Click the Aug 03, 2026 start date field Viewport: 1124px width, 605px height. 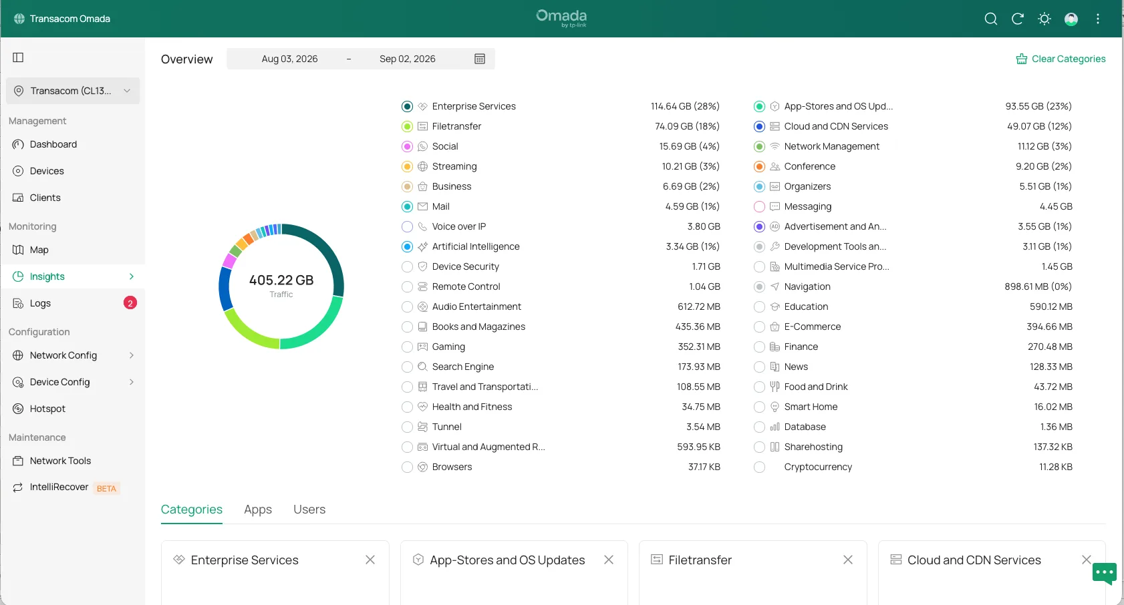point(290,59)
